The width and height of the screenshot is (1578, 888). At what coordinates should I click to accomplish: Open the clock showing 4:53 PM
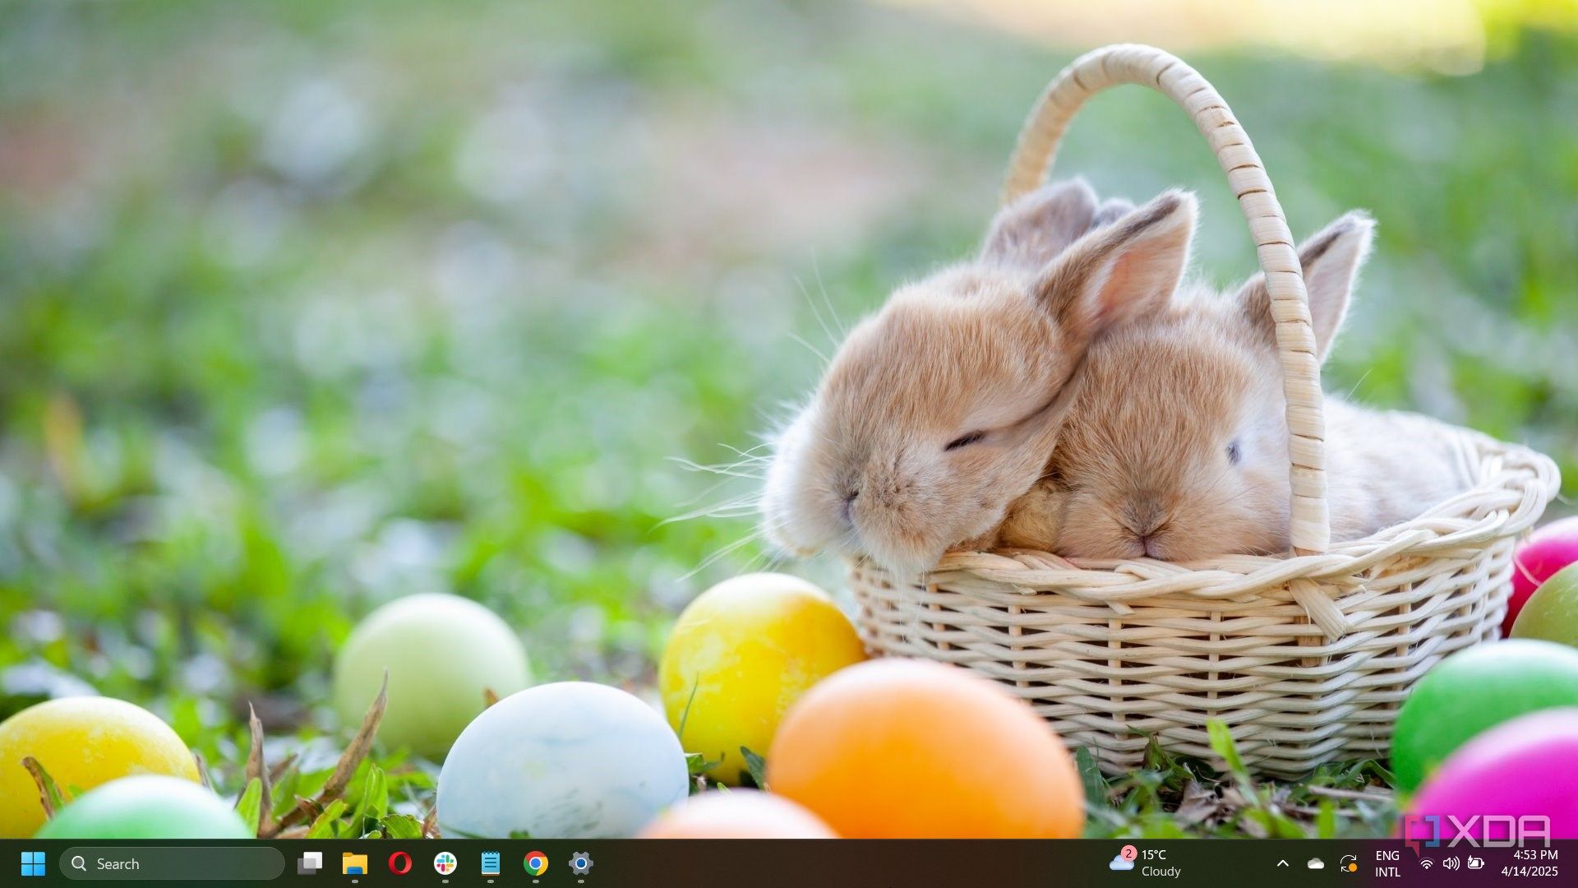point(1530,863)
